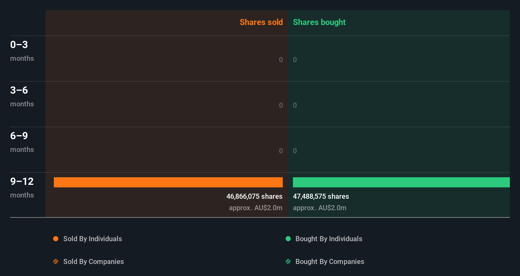Click the bought 0 value in 3–6 months row
Screen dimensions: 520x276
tap(295, 105)
